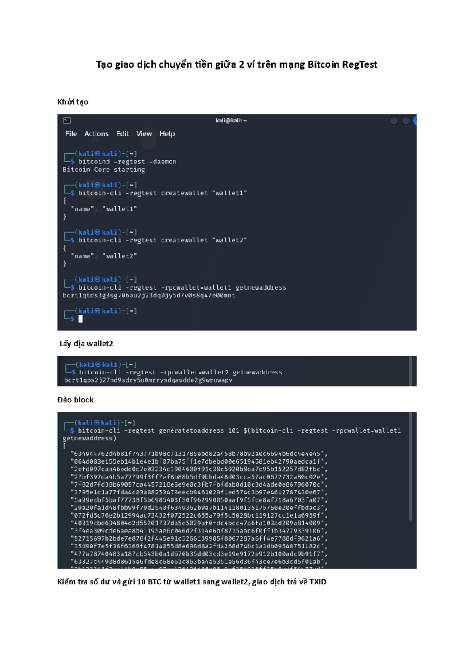Click the document title about Bitcoin RegTest
Screen dimensions: 474x671
click(x=237, y=64)
